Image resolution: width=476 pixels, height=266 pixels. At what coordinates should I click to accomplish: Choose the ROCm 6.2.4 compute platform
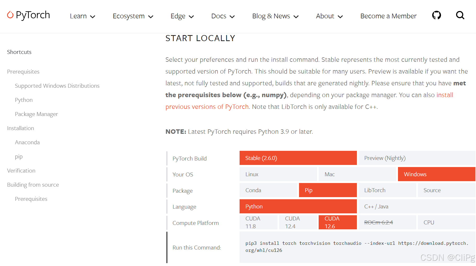pyautogui.click(x=387, y=222)
